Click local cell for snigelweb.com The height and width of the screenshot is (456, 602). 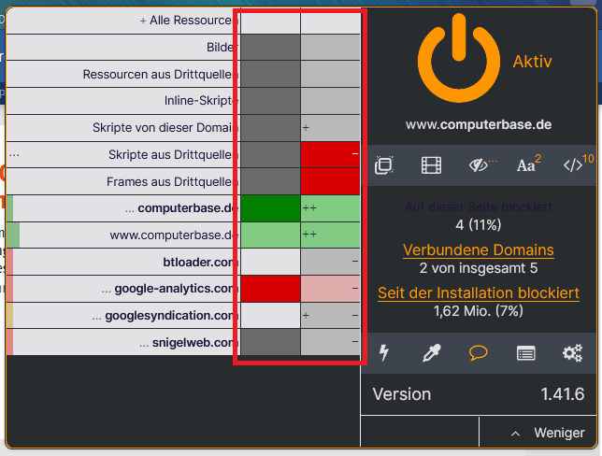[x=330, y=342]
